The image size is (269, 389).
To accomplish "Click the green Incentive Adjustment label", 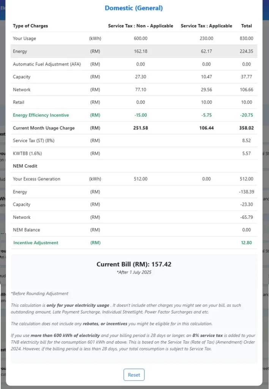I will (x=36, y=243).
